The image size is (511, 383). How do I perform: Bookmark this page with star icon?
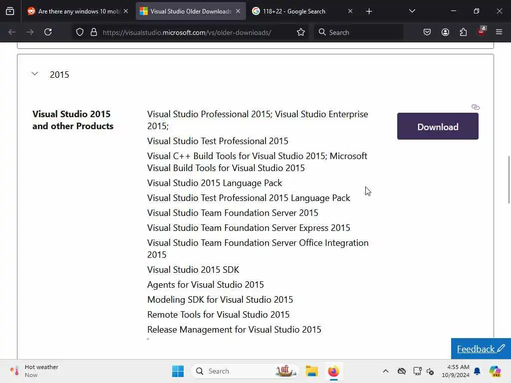(301, 32)
